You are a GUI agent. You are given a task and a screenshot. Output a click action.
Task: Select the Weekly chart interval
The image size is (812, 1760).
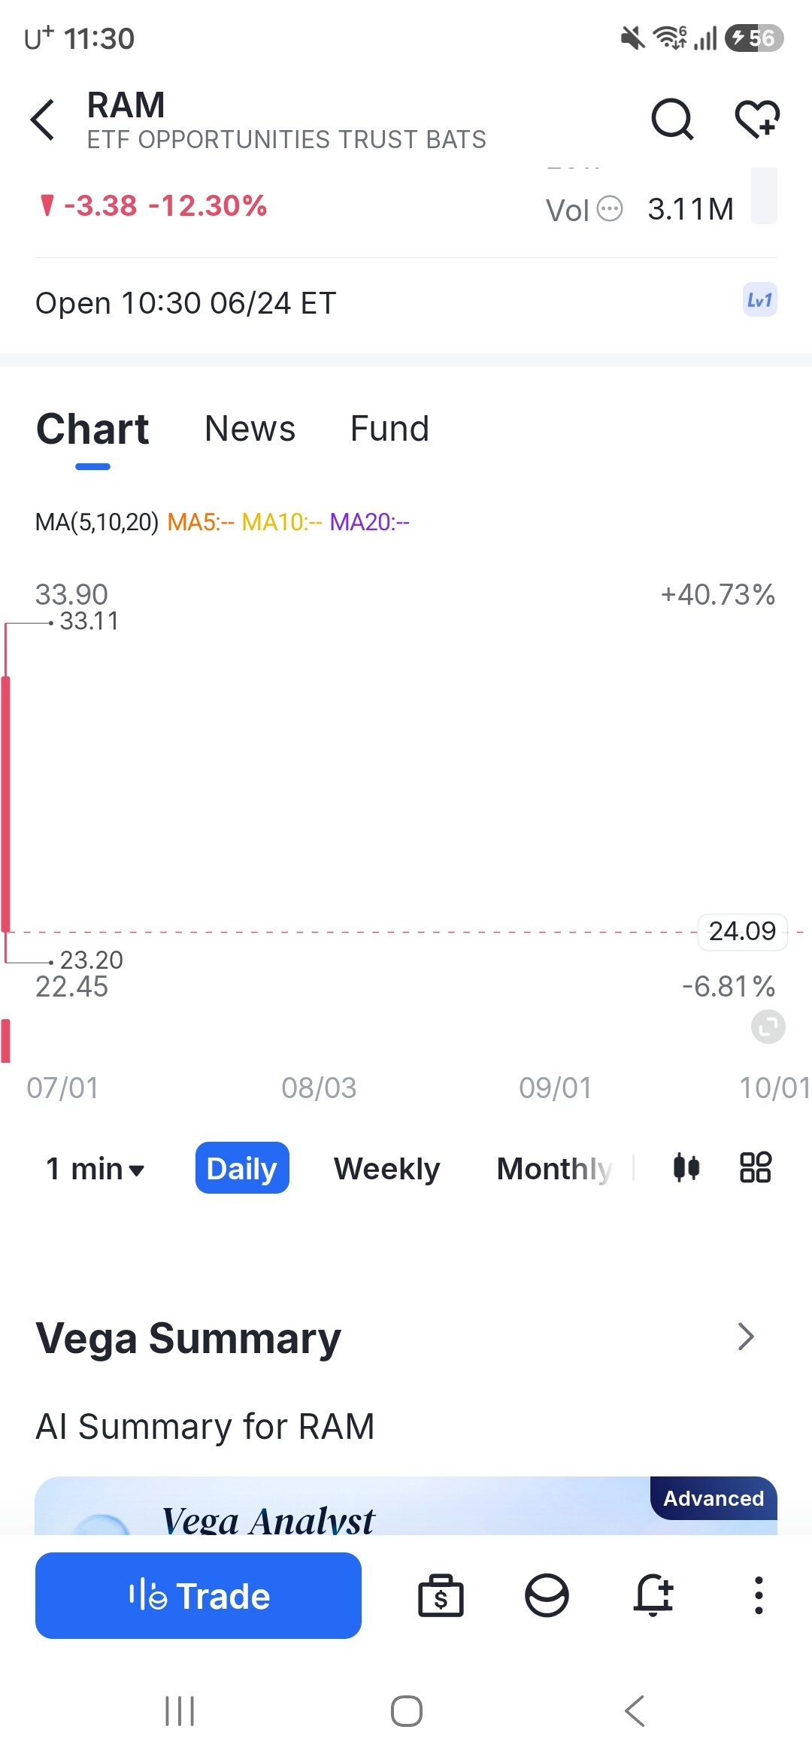tap(386, 1168)
